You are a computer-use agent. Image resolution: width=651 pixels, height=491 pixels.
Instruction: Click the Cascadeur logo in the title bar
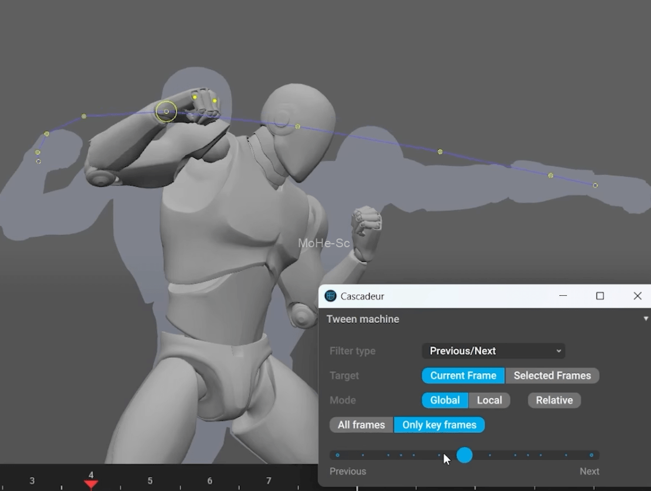tap(331, 296)
